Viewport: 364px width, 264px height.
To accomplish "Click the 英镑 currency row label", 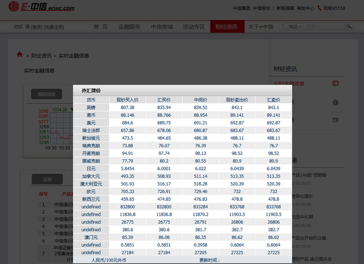I will [91, 107].
